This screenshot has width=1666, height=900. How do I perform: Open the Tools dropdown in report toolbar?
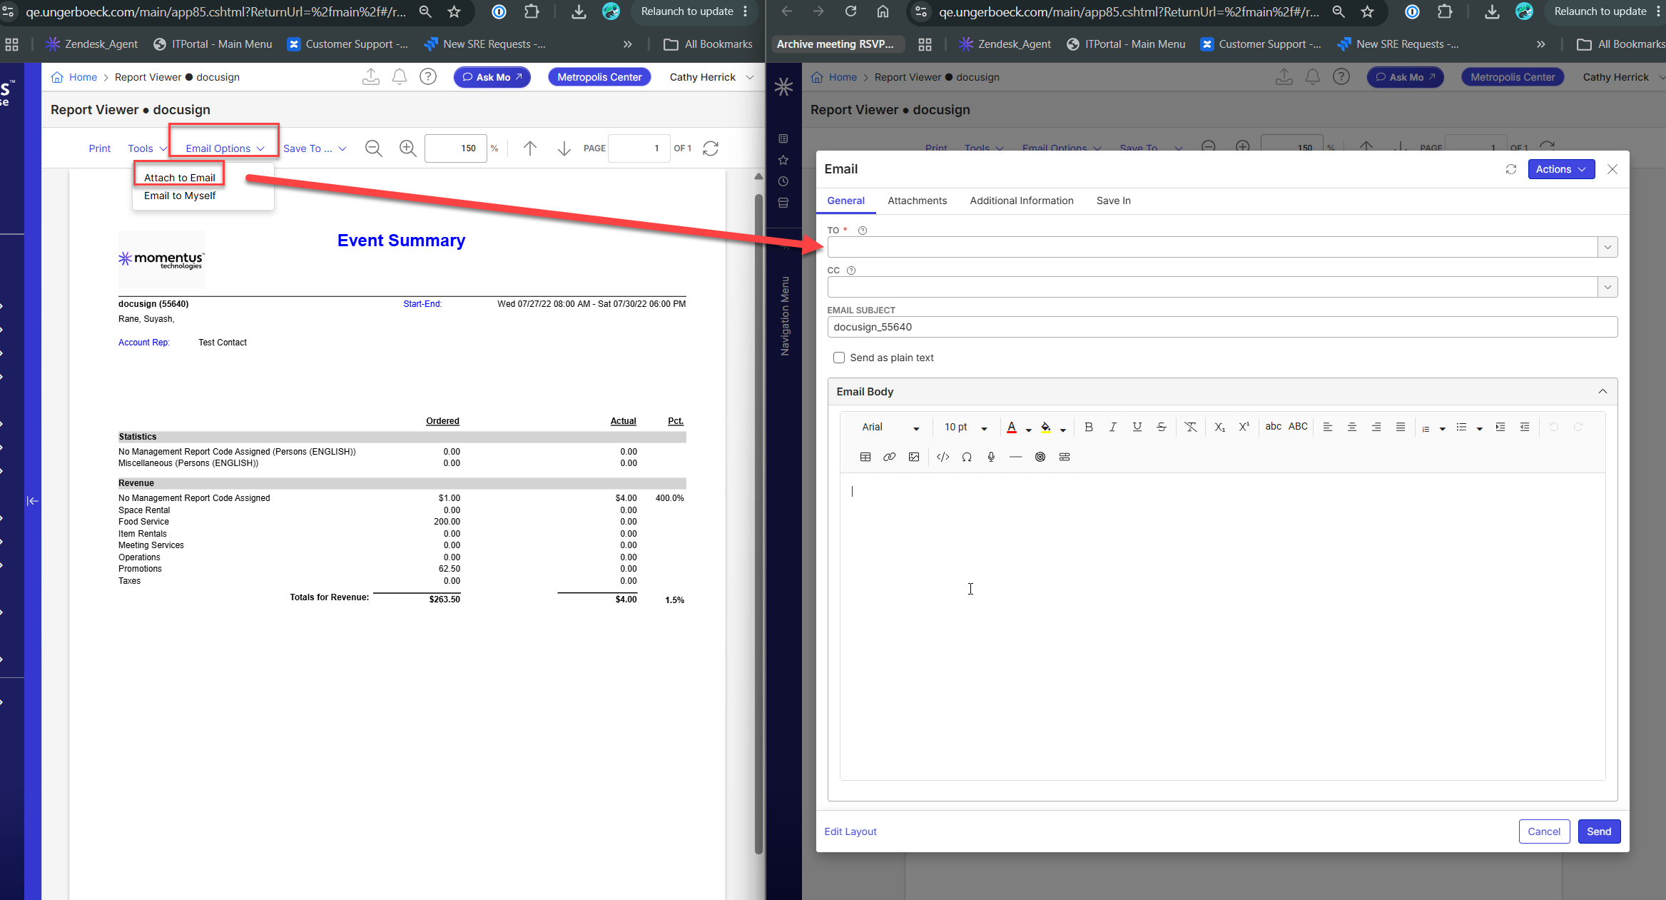click(147, 148)
